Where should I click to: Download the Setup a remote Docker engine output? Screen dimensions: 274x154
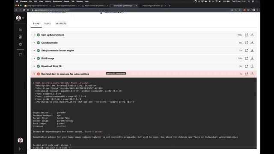point(252,50)
